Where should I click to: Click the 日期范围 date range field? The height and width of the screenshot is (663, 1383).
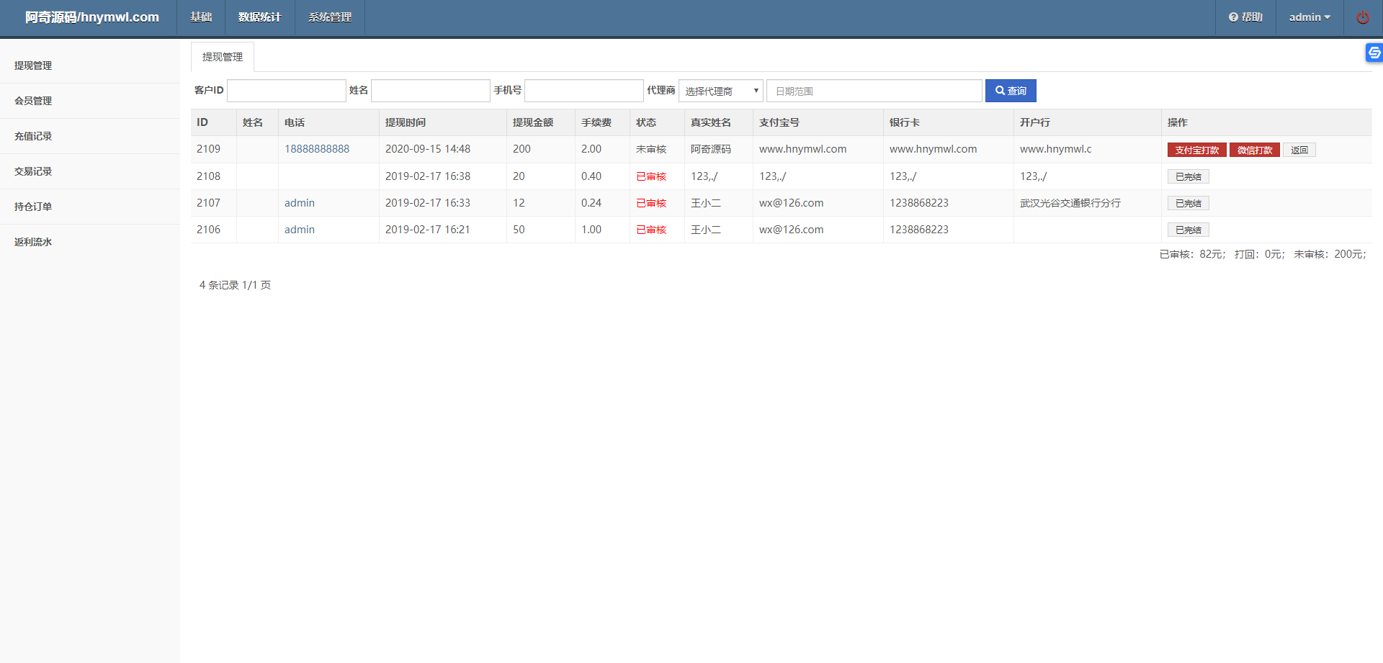pyautogui.click(x=874, y=91)
